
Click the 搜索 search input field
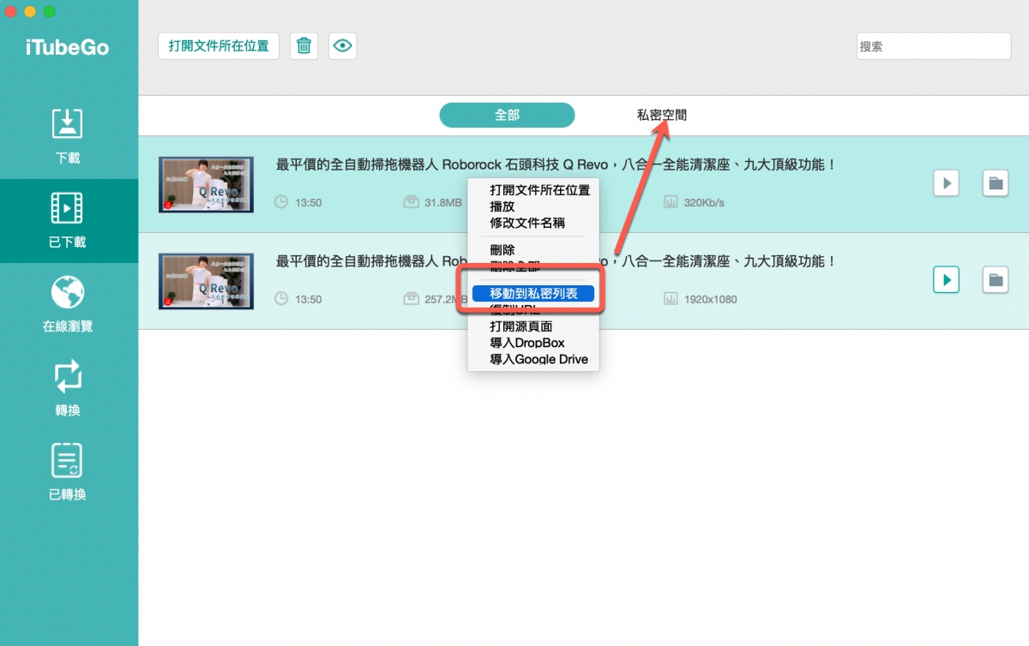(x=934, y=46)
